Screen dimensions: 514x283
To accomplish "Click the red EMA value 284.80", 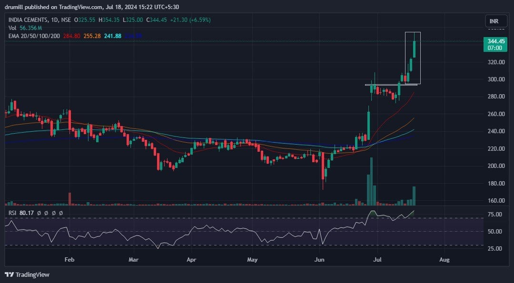I will point(71,36).
